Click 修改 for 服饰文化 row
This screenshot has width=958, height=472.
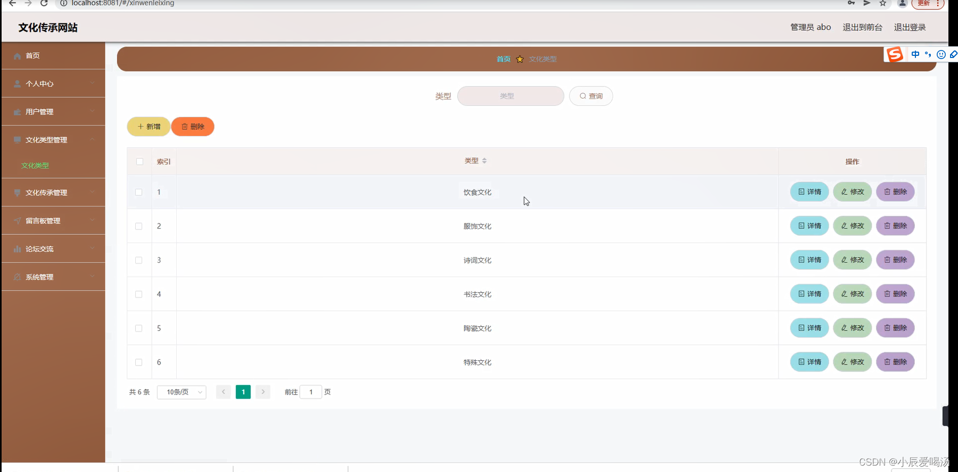[853, 226]
